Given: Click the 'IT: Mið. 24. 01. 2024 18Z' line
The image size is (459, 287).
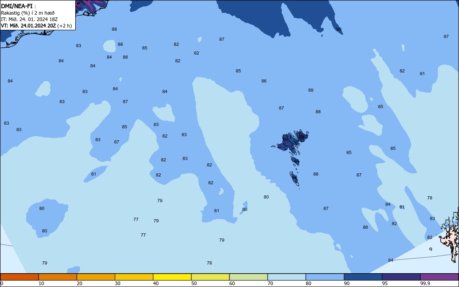Looking at the screenshot, I should click(x=29, y=19).
